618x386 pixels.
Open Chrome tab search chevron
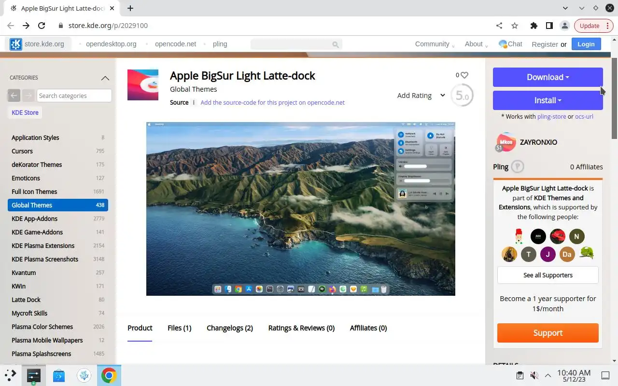tap(566, 8)
